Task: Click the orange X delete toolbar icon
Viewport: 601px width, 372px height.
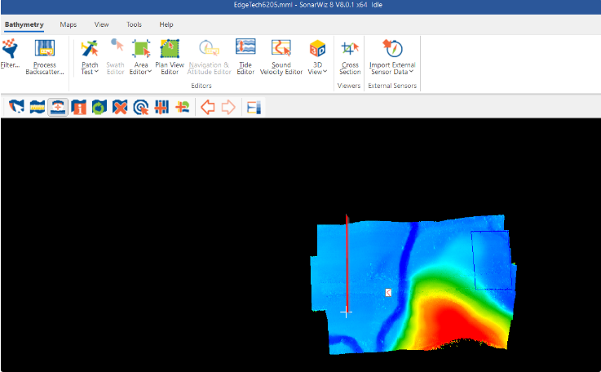Action: (121, 107)
